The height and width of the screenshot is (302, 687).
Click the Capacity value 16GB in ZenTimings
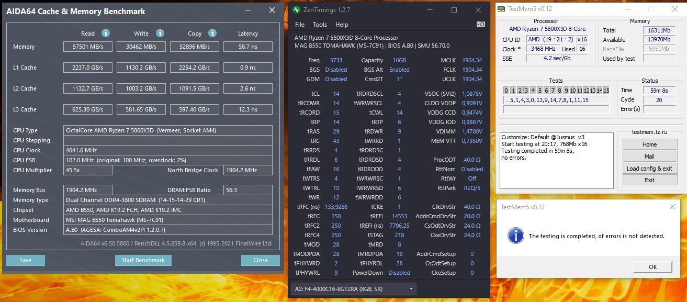399,60
